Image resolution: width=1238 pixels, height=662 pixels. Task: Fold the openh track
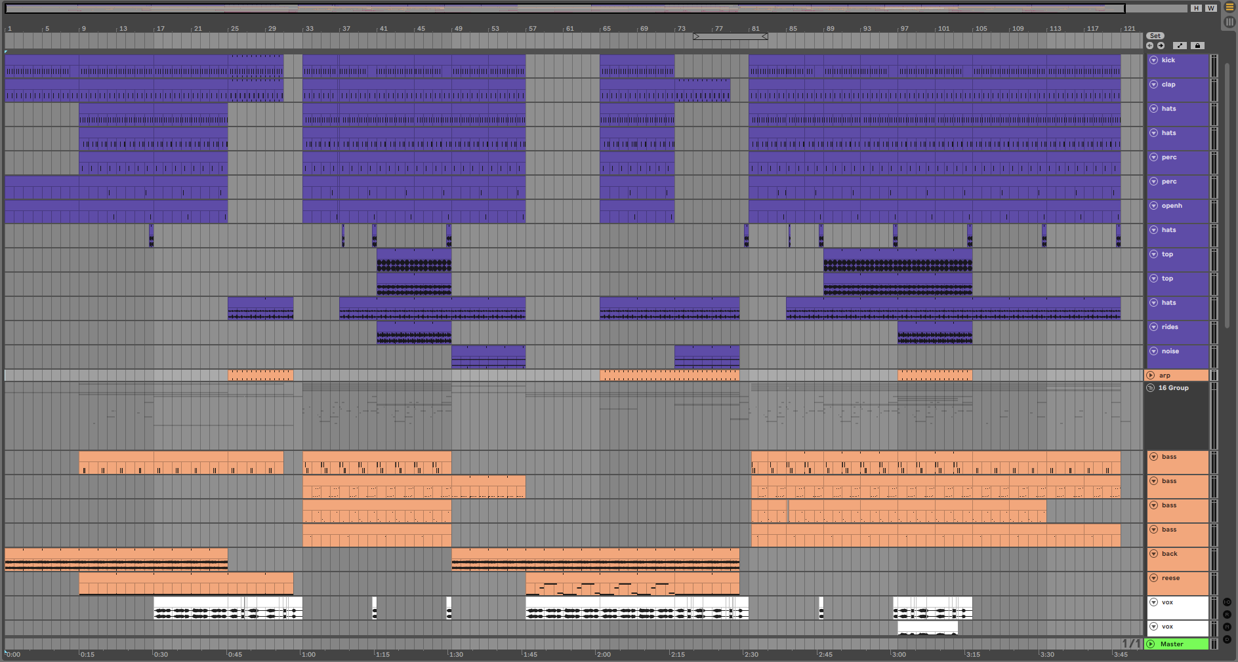1153,206
